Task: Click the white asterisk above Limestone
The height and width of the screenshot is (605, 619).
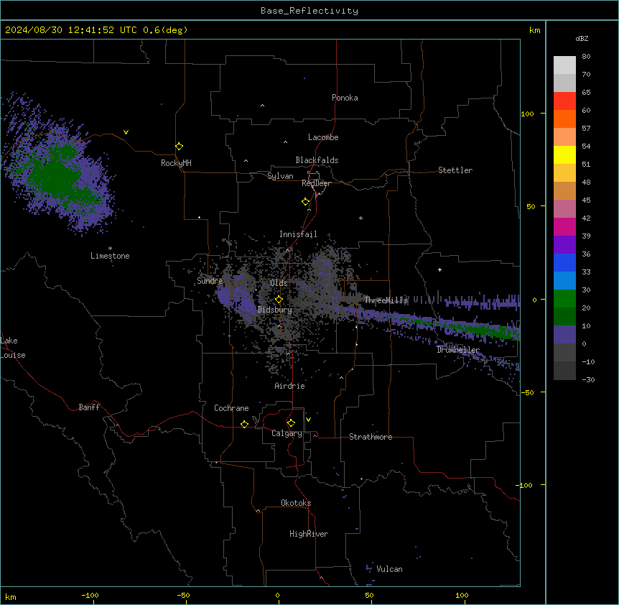Action: (x=110, y=249)
